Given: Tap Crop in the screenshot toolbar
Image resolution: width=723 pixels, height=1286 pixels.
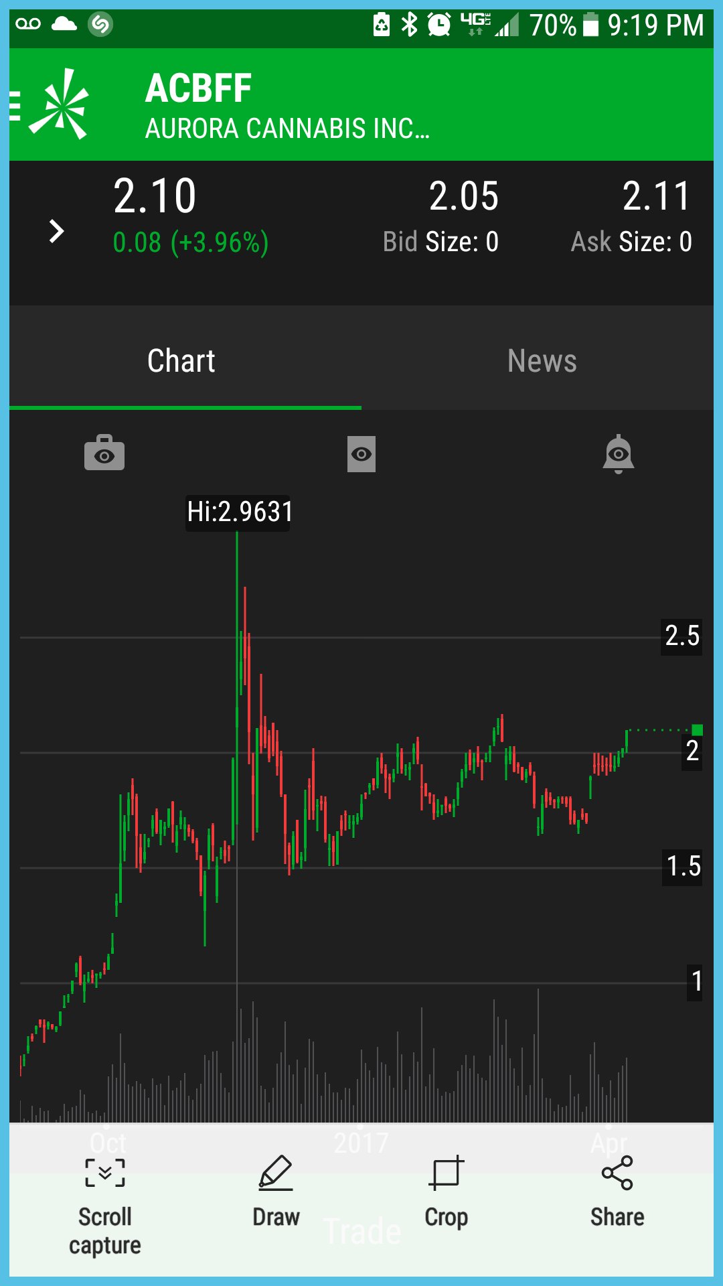Looking at the screenshot, I should click(x=447, y=1192).
